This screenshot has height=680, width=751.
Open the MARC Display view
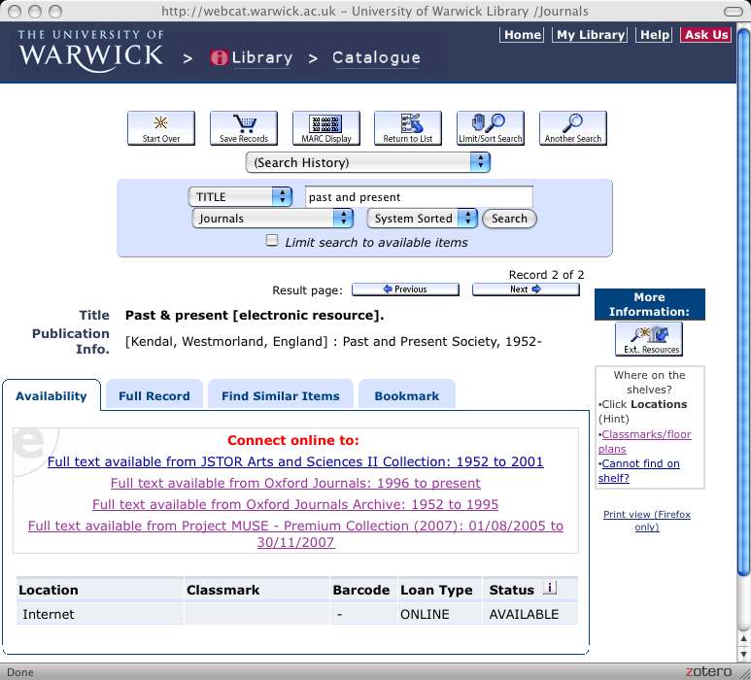pyautogui.click(x=325, y=127)
